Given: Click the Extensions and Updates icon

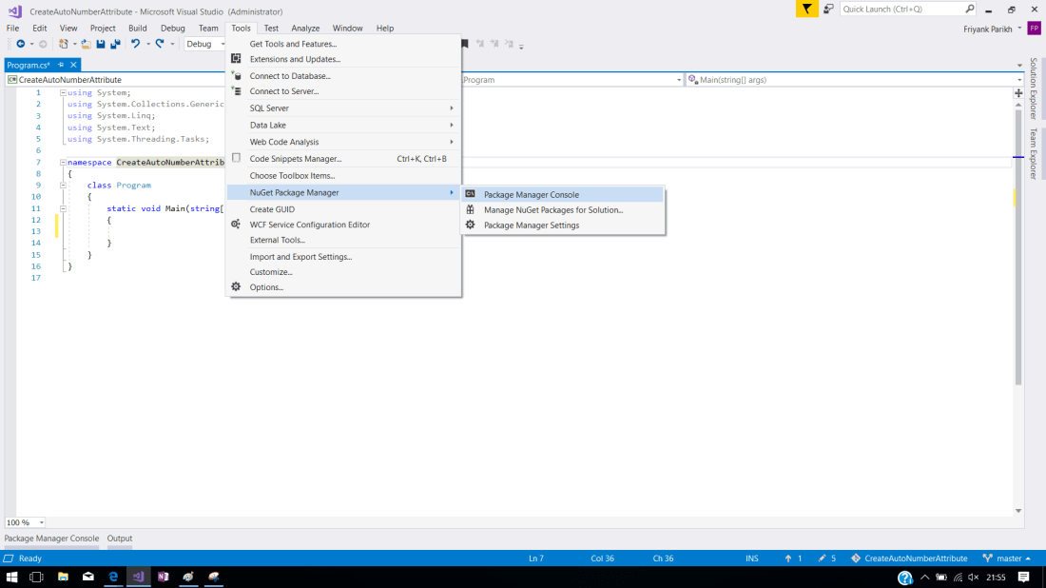Looking at the screenshot, I should (236, 59).
